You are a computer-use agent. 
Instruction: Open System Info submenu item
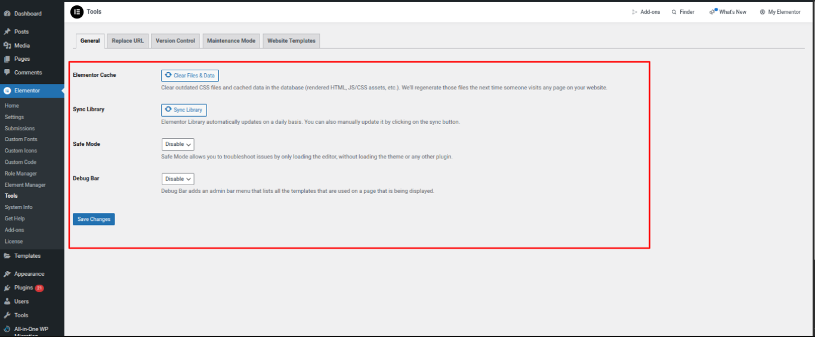(18, 207)
